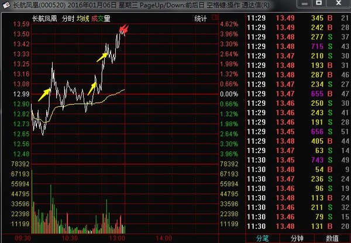Click the left-side 11199 volume axis label
Screen dimensions: 351x243
[20, 224]
